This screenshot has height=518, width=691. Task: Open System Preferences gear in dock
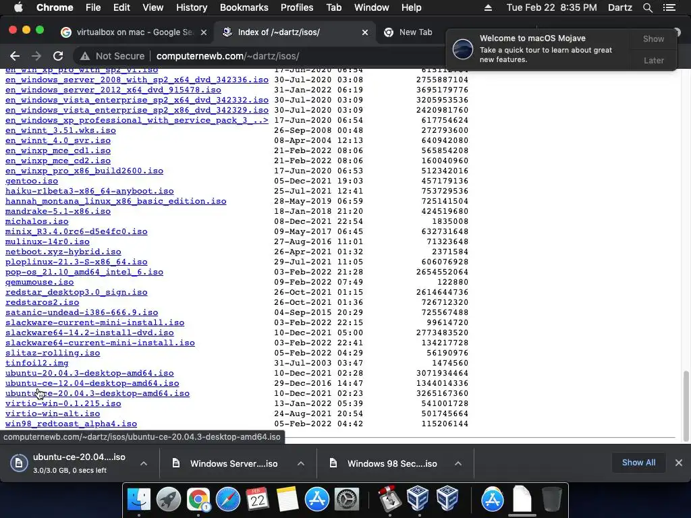[347, 500]
